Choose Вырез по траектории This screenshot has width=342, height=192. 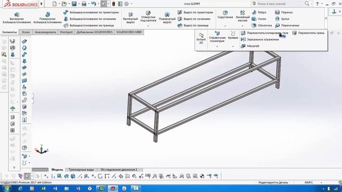click(x=195, y=12)
